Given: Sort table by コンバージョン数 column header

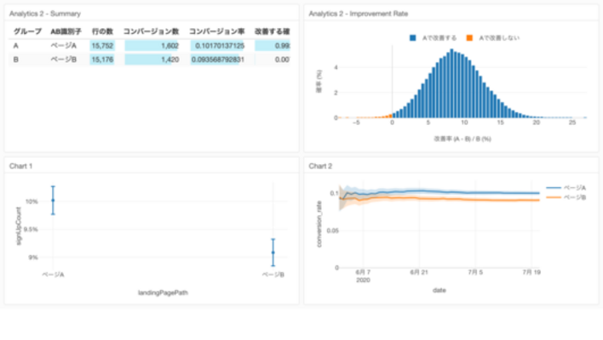Looking at the screenshot, I should click(x=151, y=31).
